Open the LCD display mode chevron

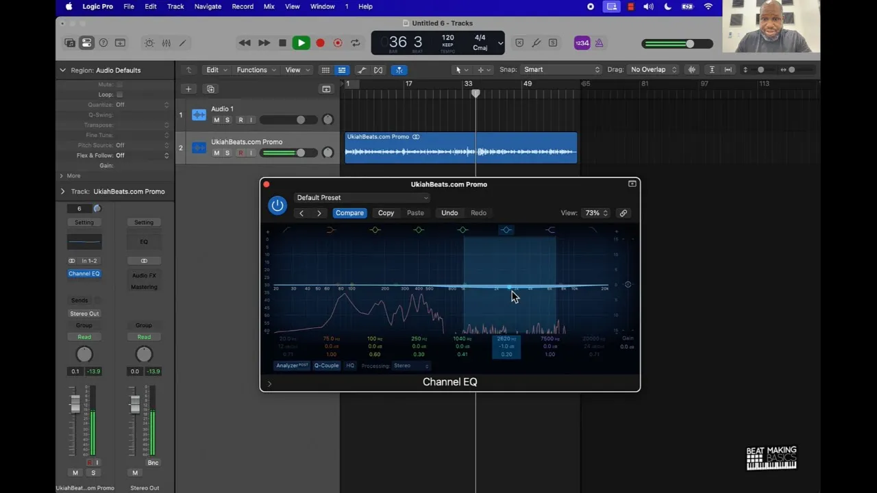[500, 43]
